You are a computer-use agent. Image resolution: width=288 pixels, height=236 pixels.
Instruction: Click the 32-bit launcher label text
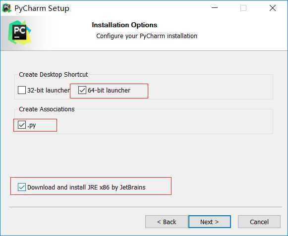point(49,90)
